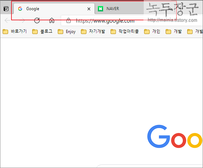Image resolution: width=203 pixels, height=168 pixels.
Task: Open the 개발 bookmark folder
Action: tap(174, 31)
